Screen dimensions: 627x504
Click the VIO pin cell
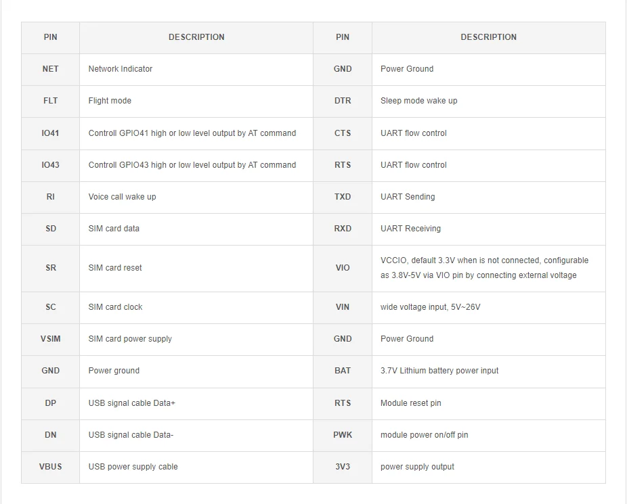pos(343,268)
